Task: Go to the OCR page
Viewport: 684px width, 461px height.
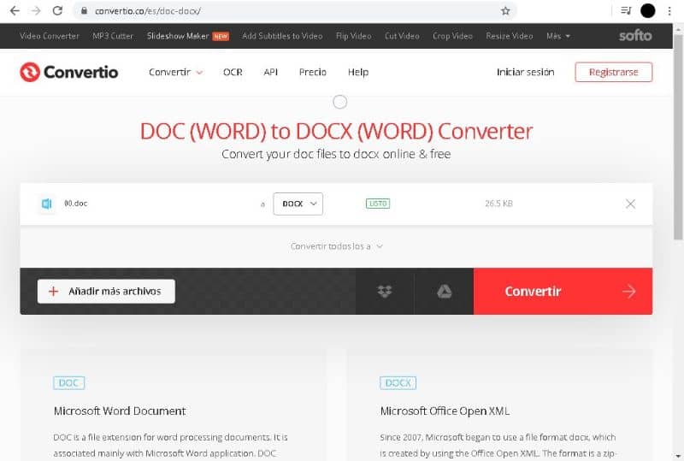Action: pyautogui.click(x=233, y=72)
